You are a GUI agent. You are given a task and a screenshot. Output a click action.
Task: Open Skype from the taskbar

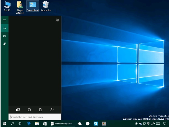(x=96, y=124)
